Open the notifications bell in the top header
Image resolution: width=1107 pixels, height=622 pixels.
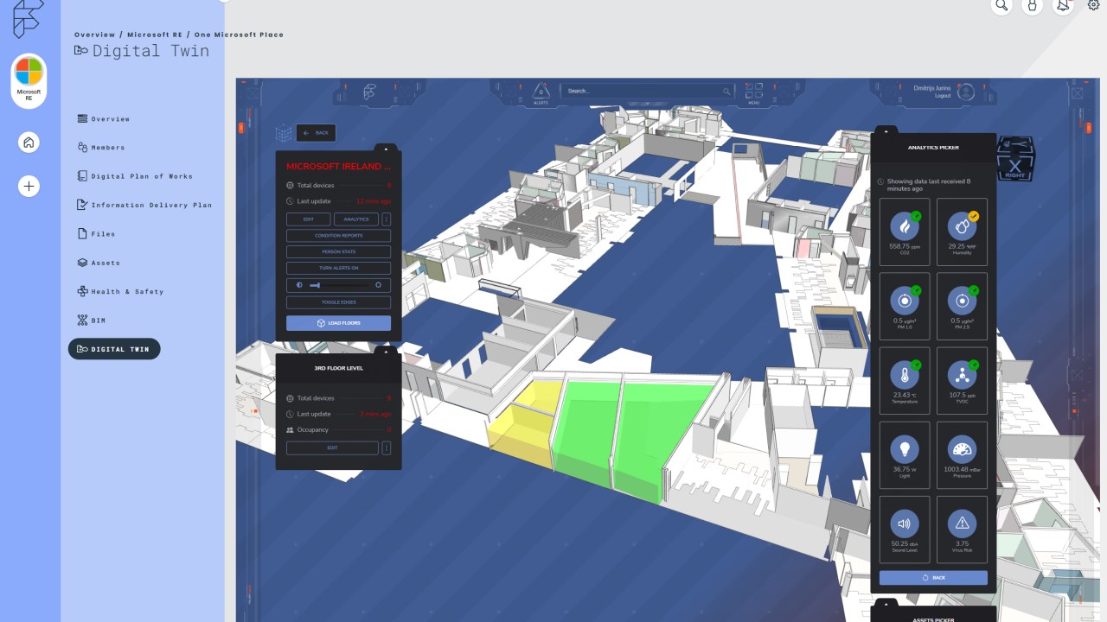click(x=1063, y=5)
